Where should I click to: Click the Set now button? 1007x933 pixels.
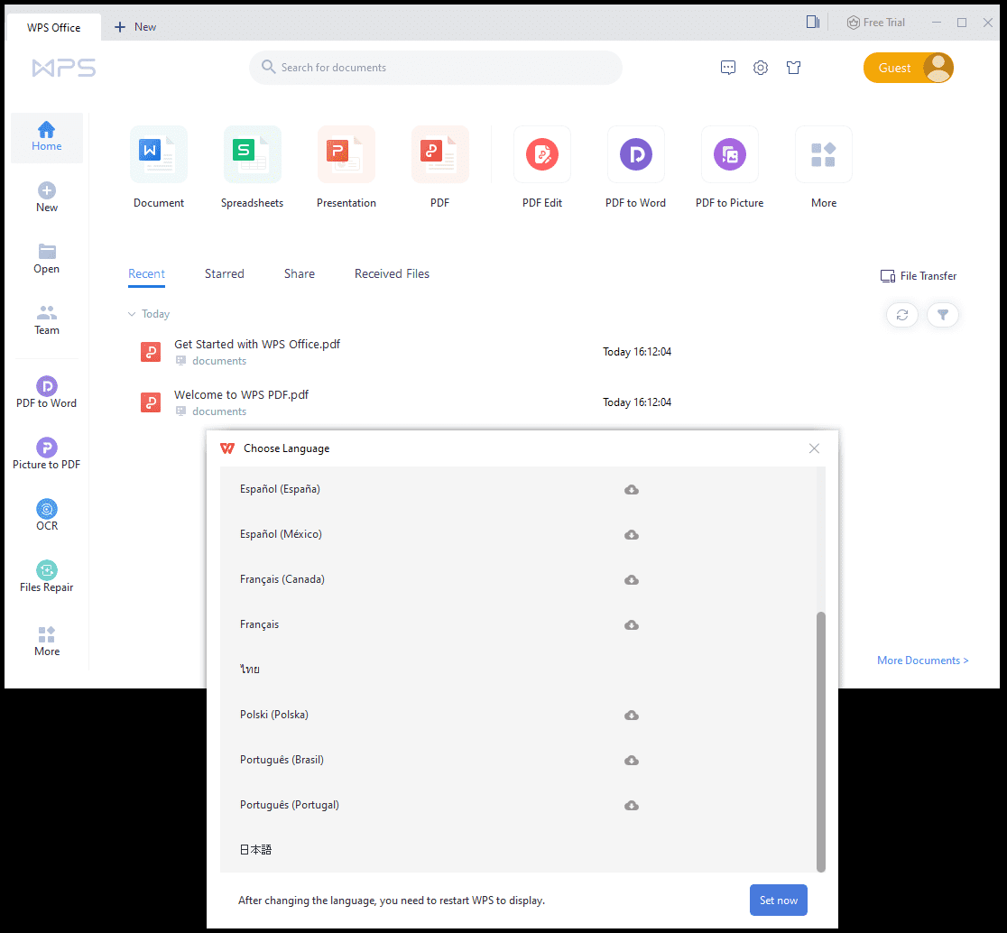click(x=779, y=900)
